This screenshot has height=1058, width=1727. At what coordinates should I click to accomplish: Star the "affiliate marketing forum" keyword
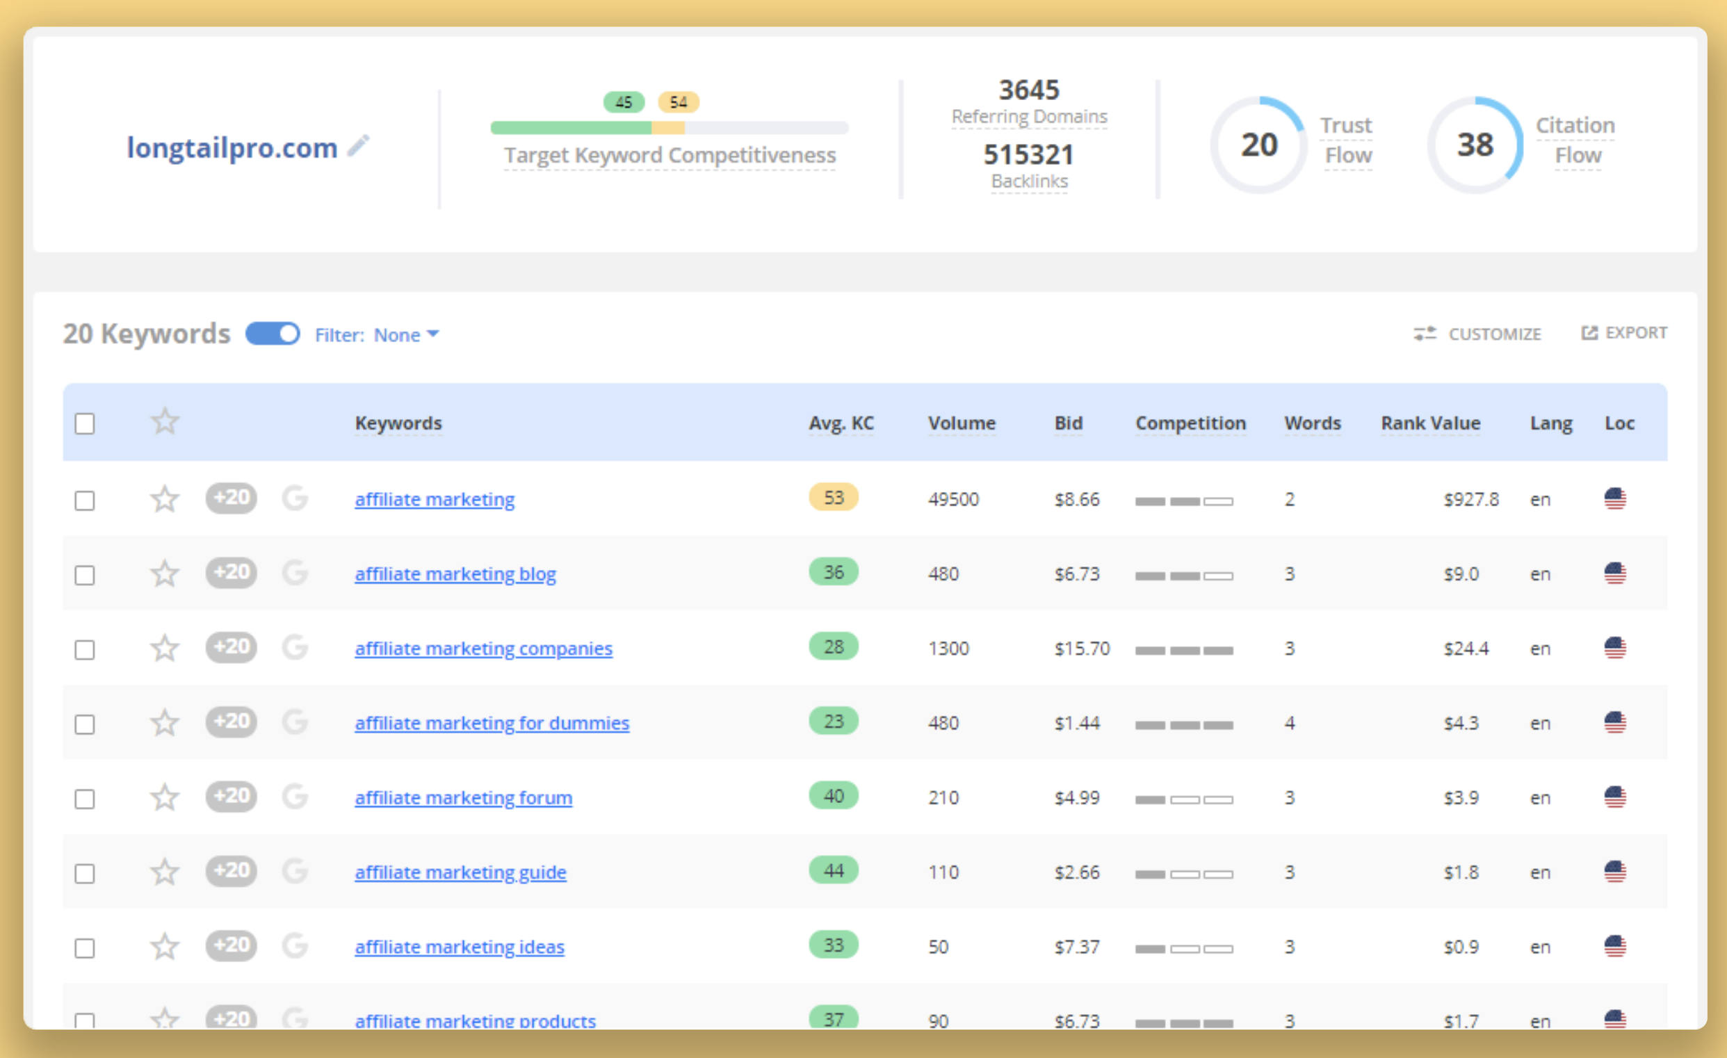[163, 797]
